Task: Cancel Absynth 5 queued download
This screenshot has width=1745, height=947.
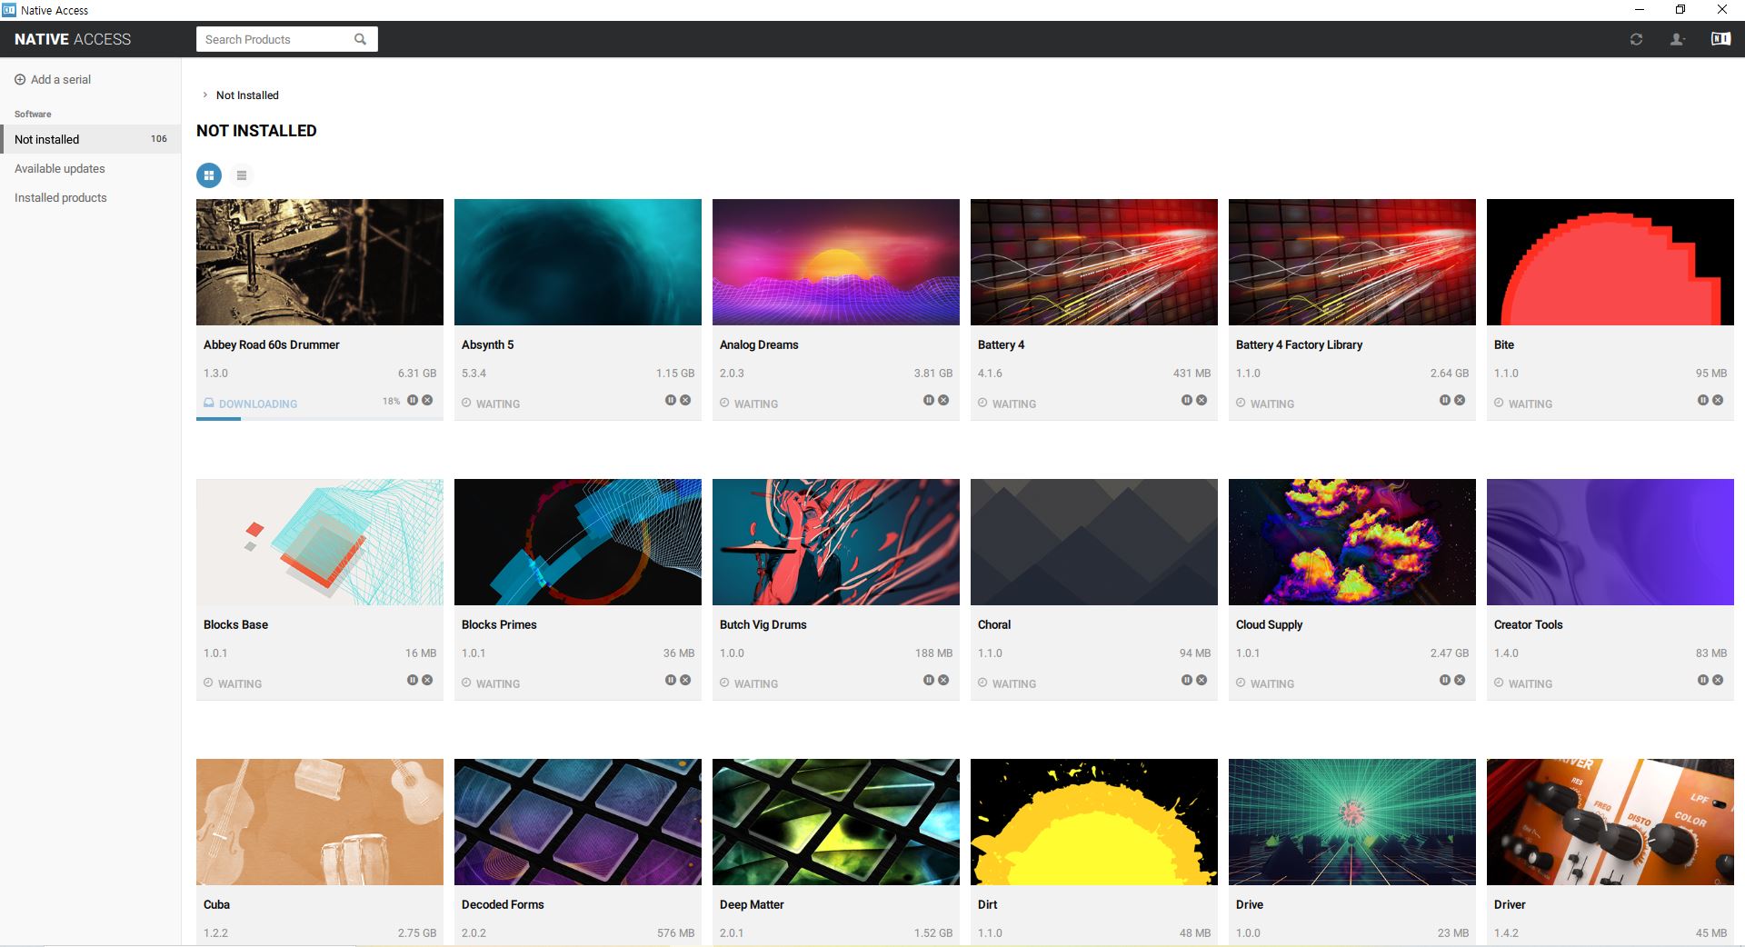Action: pos(685,400)
